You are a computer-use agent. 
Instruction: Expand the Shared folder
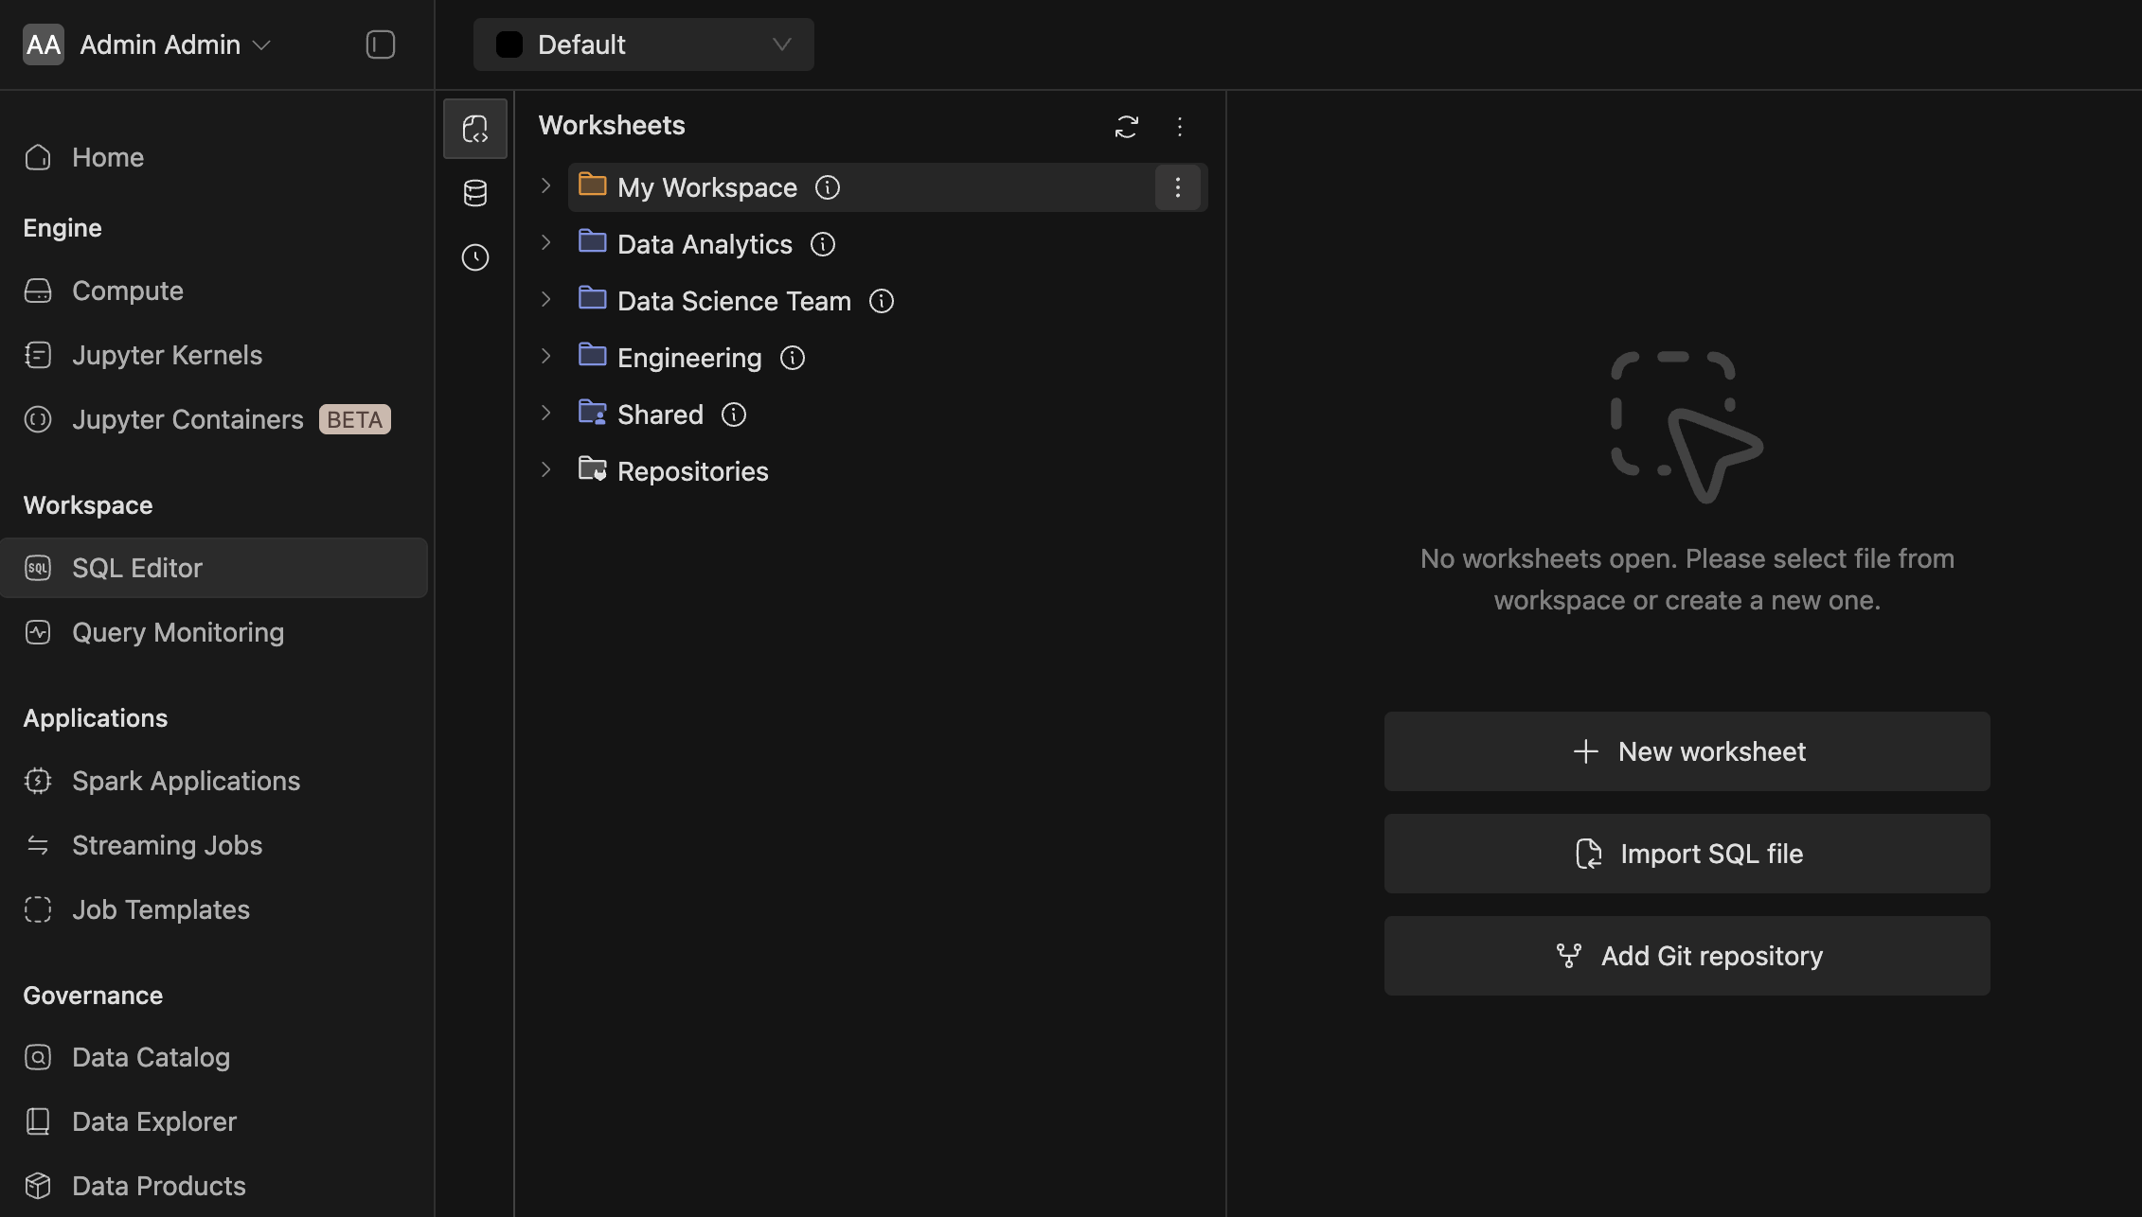[546, 414]
